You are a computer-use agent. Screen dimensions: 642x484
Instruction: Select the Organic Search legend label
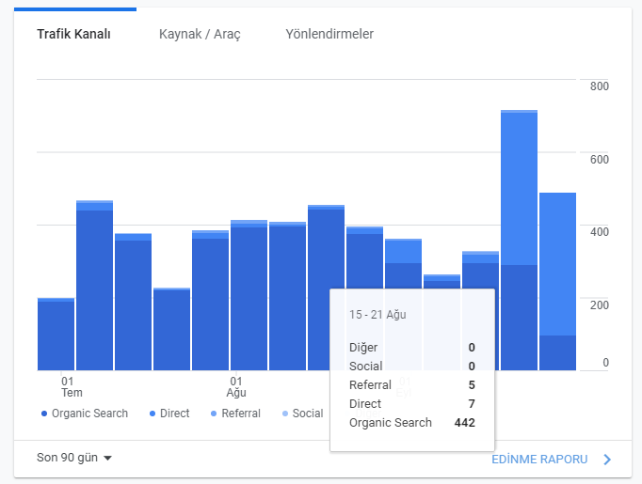pos(89,414)
